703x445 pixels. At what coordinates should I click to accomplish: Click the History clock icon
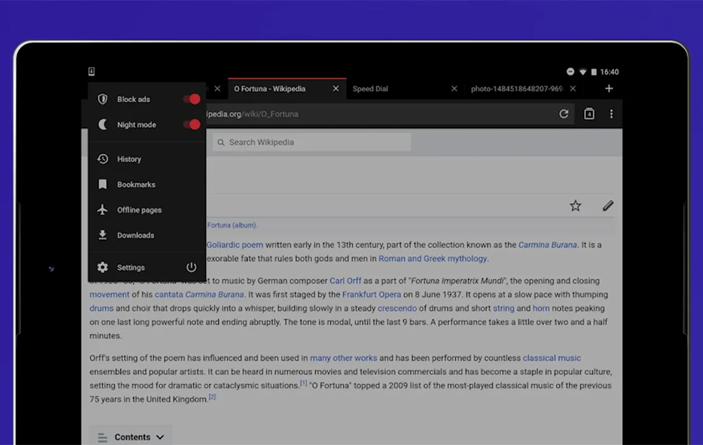[103, 160]
